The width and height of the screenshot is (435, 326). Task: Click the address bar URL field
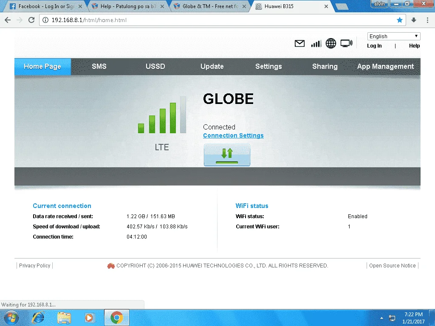click(x=222, y=20)
